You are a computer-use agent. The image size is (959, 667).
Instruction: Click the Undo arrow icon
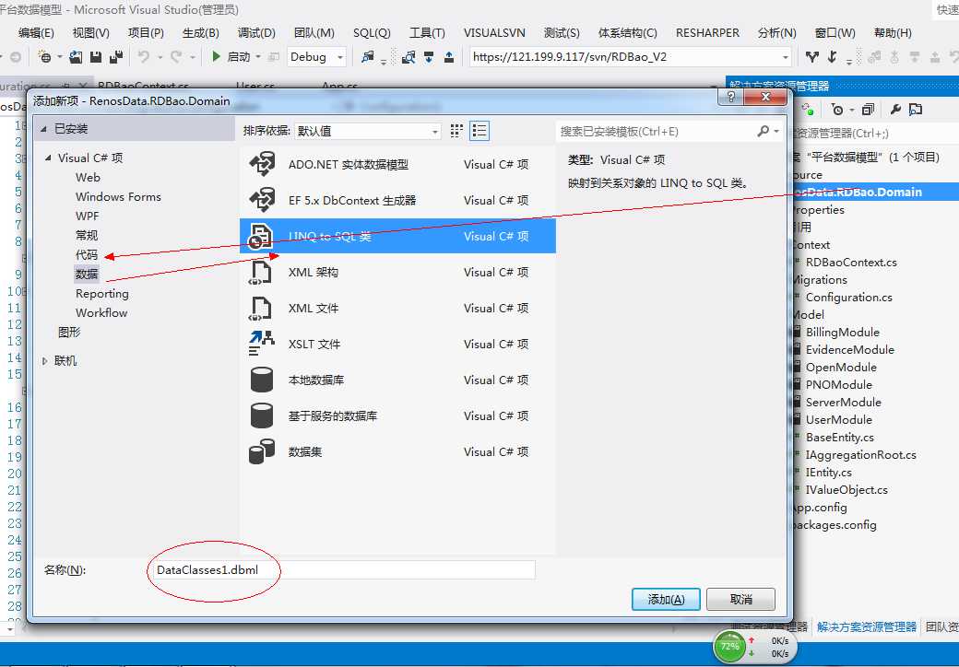tap(144, 57)
